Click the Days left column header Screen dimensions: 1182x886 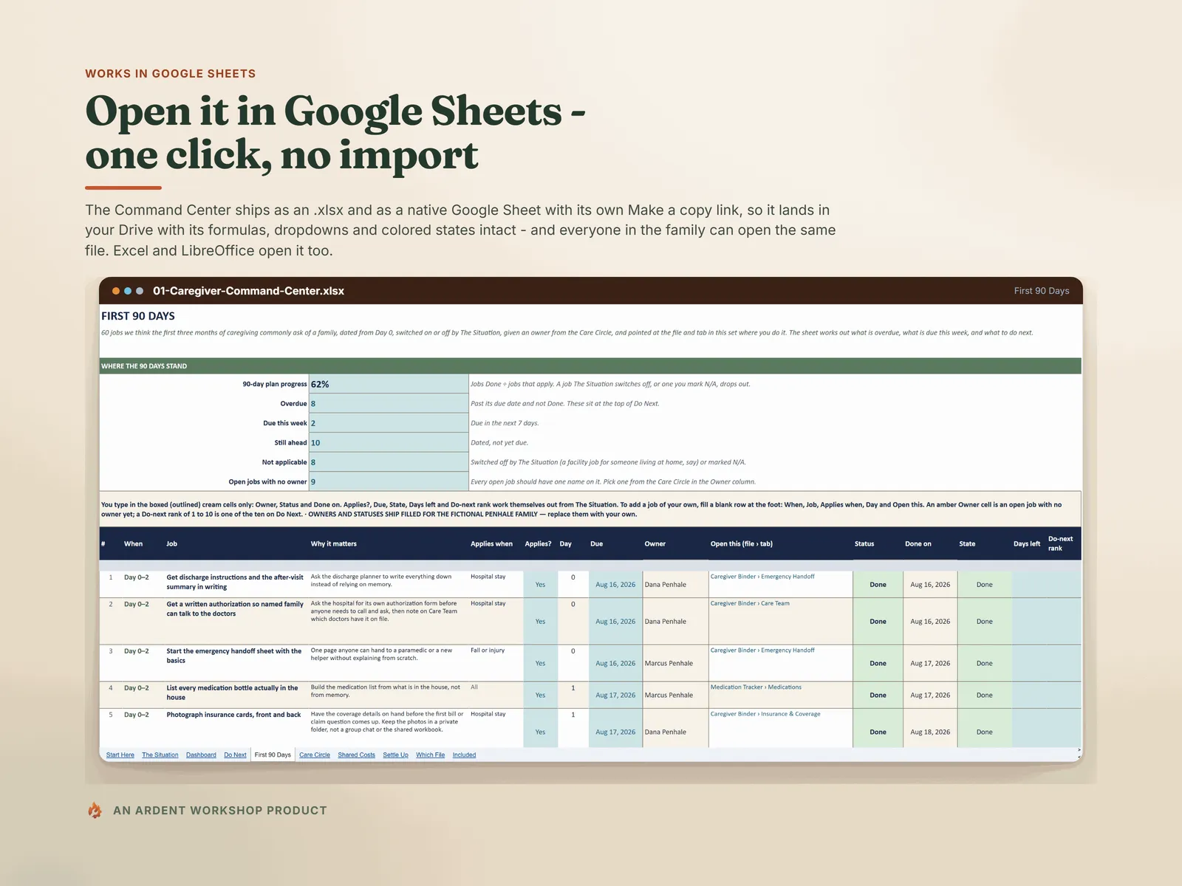[x=1027, y=543]
